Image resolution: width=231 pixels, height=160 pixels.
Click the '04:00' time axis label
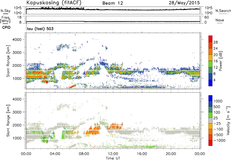click(55, 154)
